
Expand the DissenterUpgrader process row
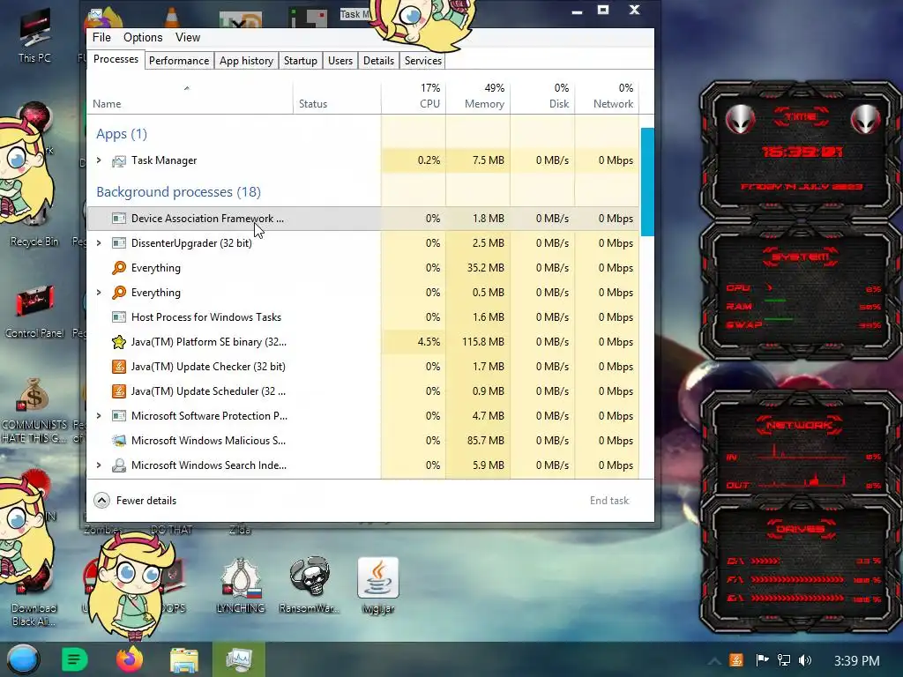[99, 243]
